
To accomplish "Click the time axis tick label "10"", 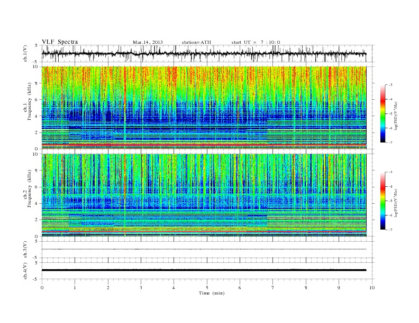I will [372, 288].
